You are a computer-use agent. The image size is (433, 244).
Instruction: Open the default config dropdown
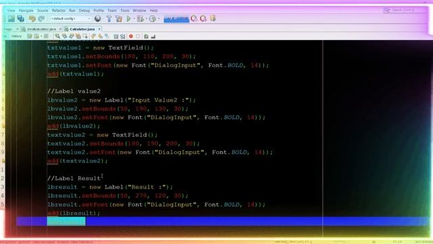click(70, 18)
